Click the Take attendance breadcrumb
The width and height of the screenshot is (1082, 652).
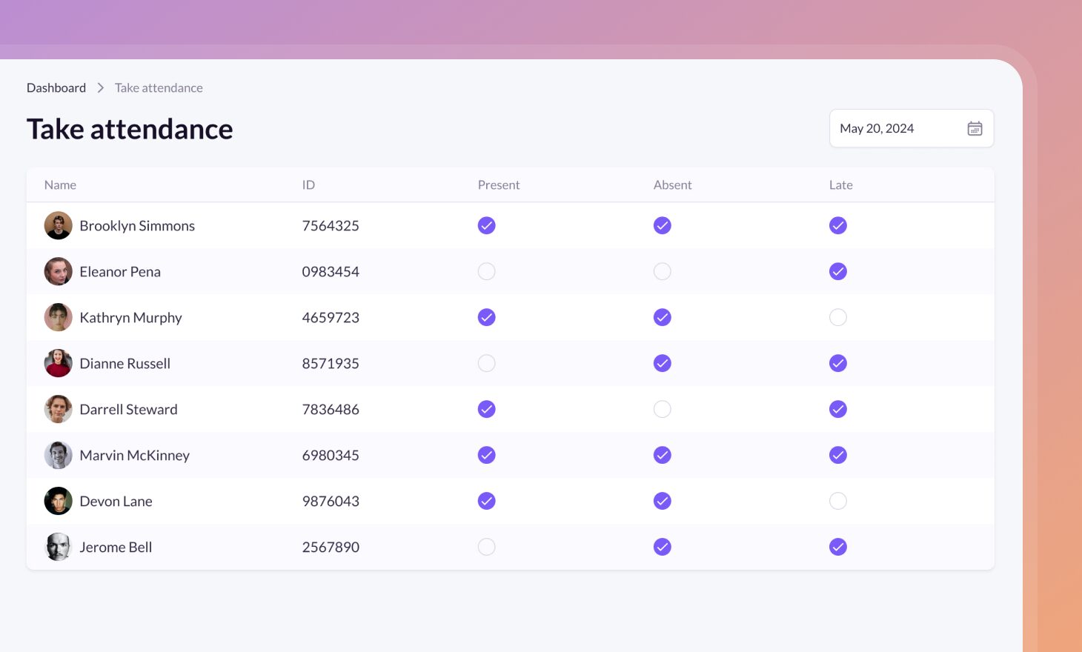coord(159,88)
